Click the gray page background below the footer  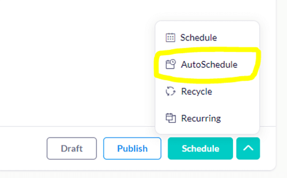pyautogui.click(x=132, y=174)
